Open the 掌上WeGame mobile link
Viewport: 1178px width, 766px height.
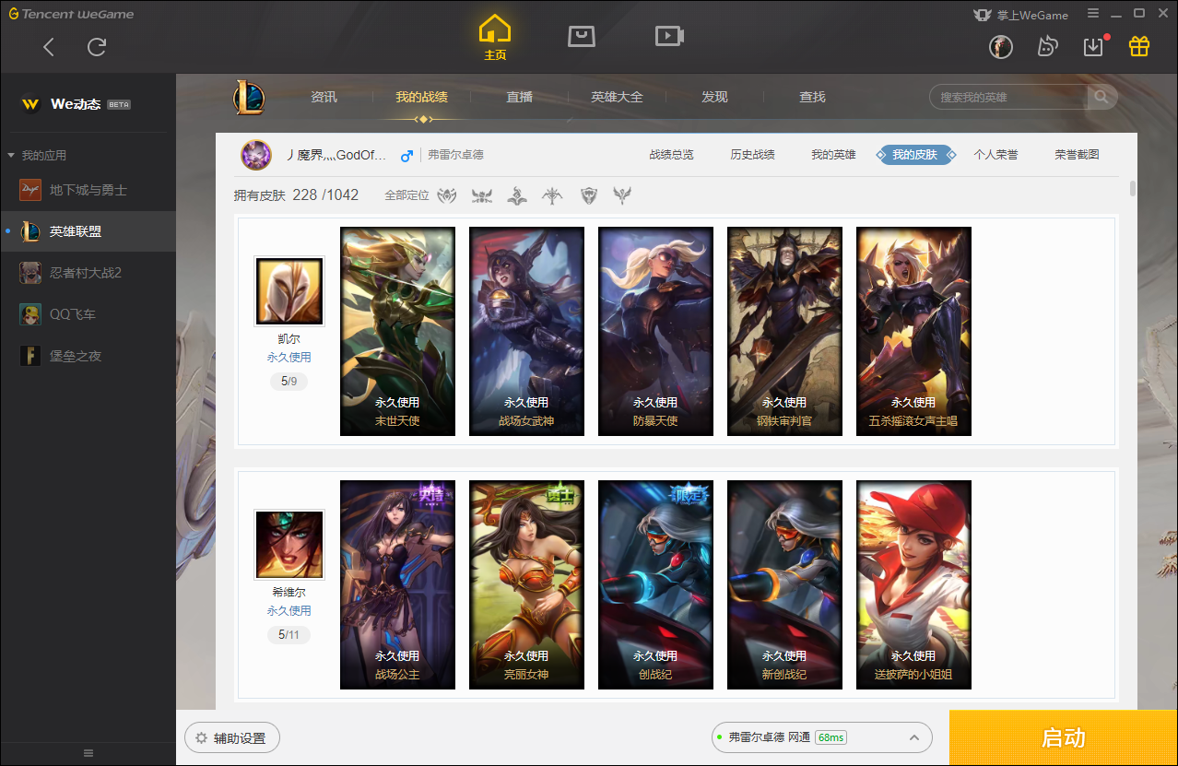tap(1020, 15)
